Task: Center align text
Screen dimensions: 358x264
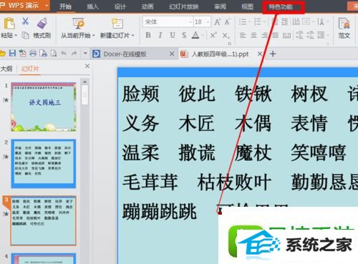Action: pos(253,35)
